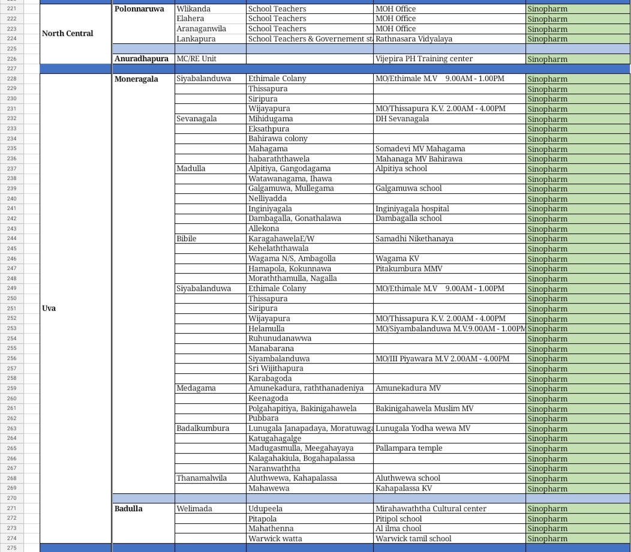Select the Rathnasara Vidyalaya cell
This screenshot has height=552, width=631.
(x=449, y=38)
